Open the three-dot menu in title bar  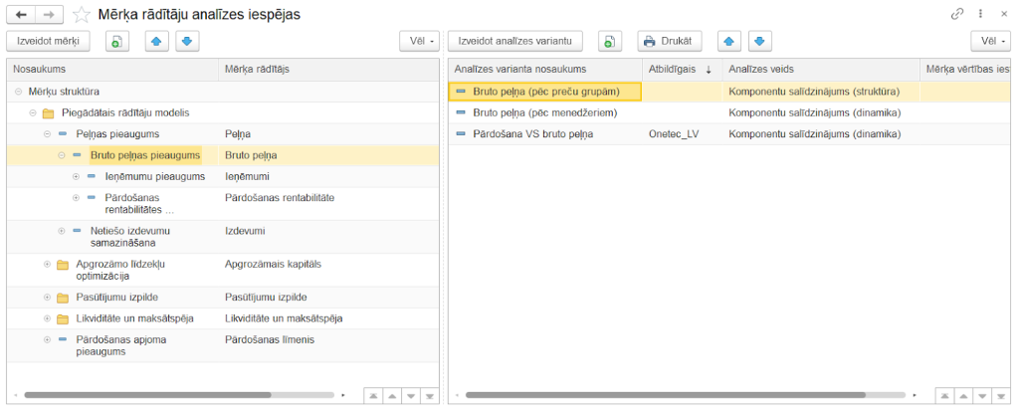981,15
